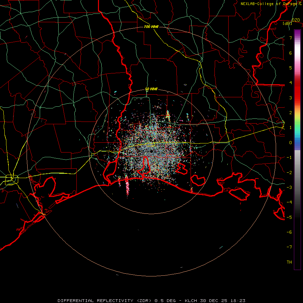
Task: Click the green-cyan section of the color scale
Action: (297, 129)
